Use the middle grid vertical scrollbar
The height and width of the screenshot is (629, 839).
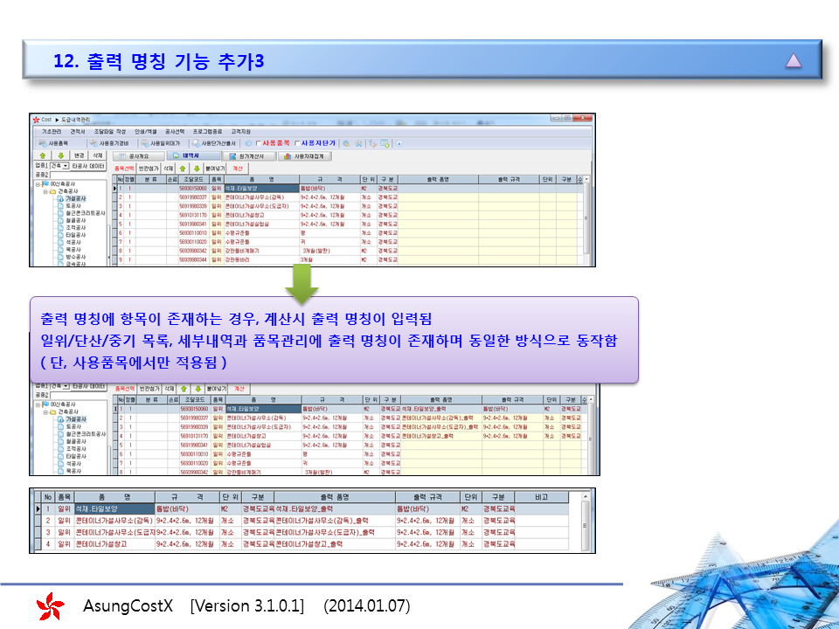pyautogui.click(x=590, y=435)
